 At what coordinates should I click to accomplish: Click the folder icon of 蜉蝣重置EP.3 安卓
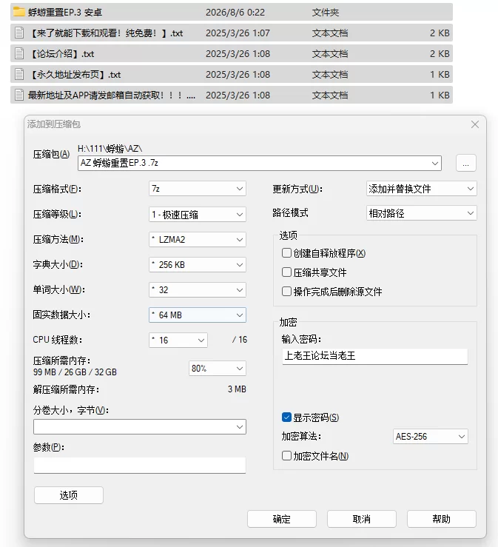(x=19, y=12)
